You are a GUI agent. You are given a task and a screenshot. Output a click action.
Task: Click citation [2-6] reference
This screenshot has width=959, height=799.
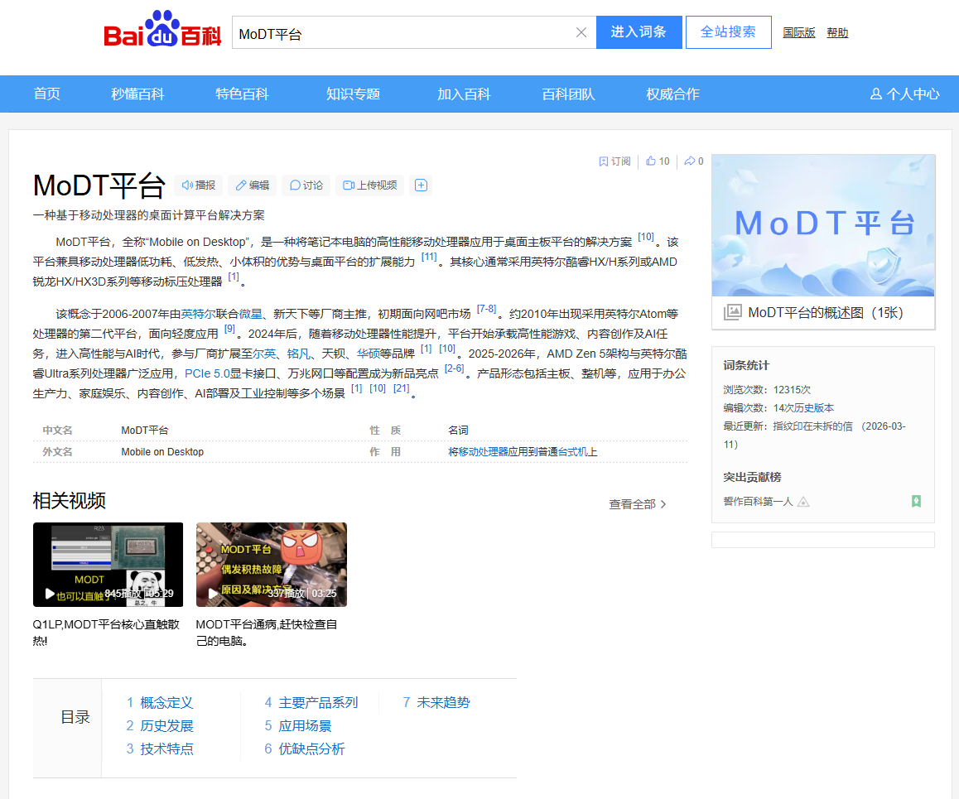(454, 369)
